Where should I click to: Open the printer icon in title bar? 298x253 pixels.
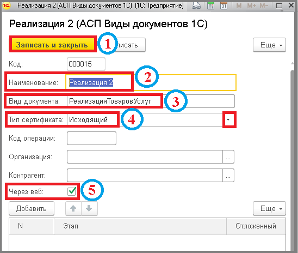[x=196, y=5]
